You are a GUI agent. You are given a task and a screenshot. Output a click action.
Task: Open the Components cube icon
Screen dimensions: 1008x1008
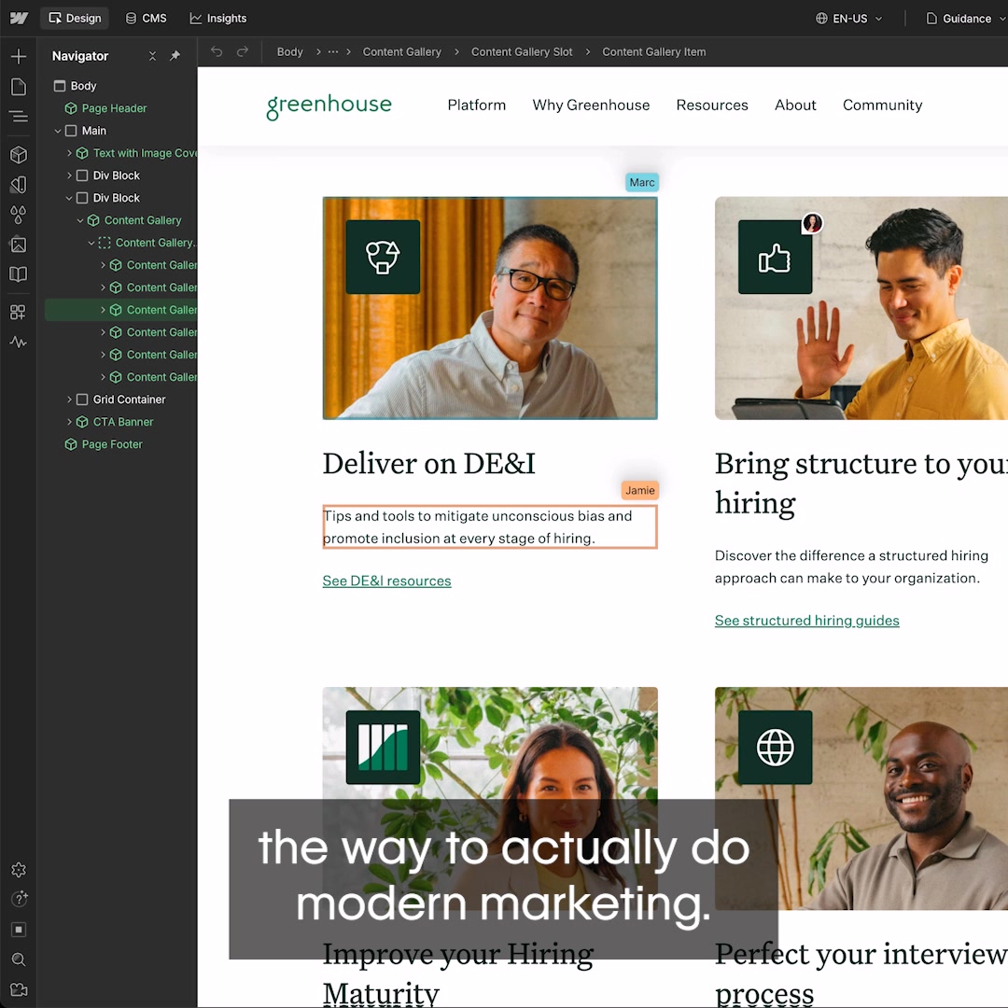pos(19,154)
